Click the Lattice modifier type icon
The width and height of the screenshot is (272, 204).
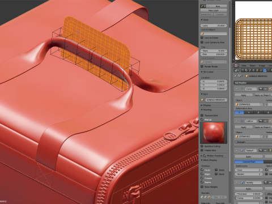coord(242,121)
